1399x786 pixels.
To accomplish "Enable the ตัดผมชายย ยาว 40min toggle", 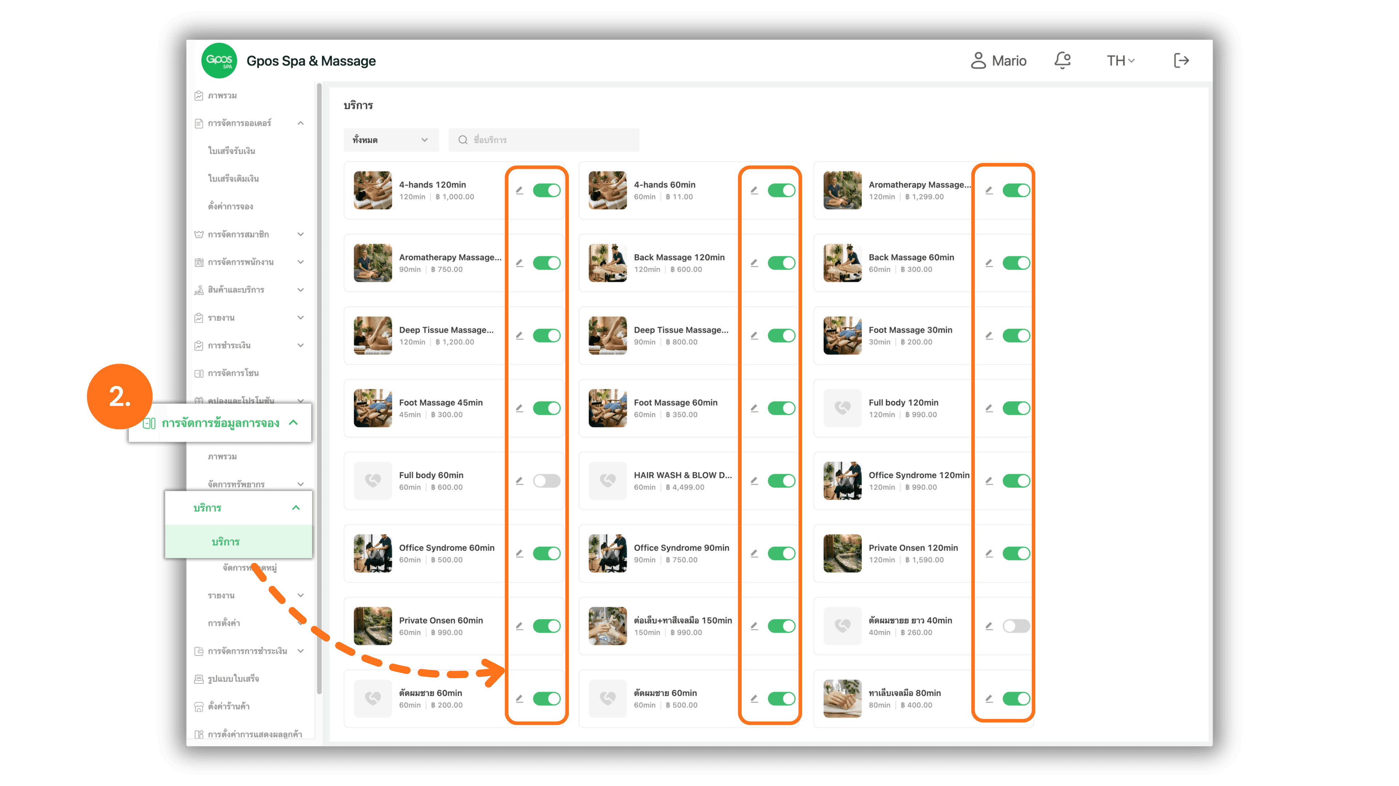I will [1016, 627].
